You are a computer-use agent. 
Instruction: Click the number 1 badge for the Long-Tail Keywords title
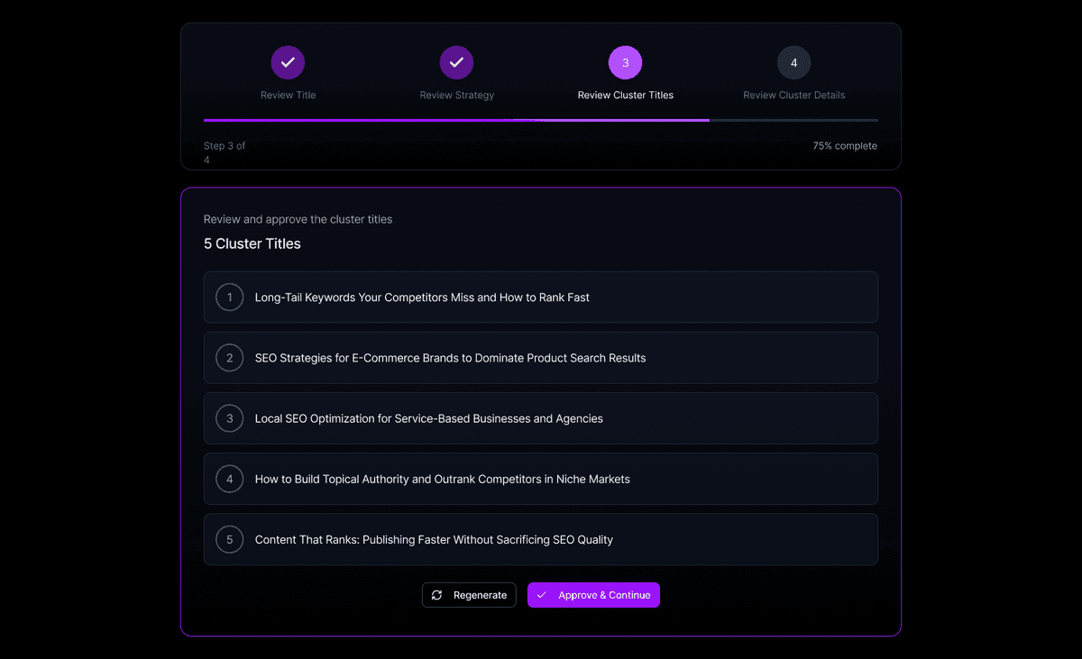coord(230,297)
